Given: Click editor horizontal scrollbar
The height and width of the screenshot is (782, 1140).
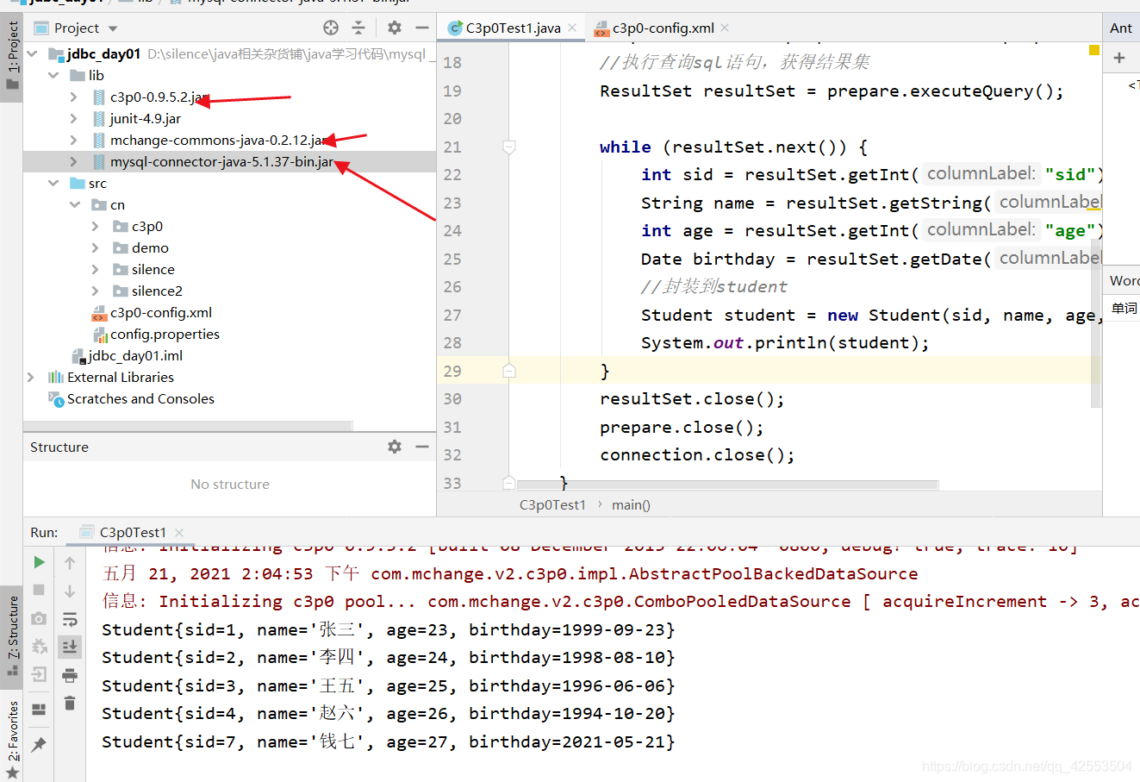Looking at the screenshot, I should tap(726, 485).
